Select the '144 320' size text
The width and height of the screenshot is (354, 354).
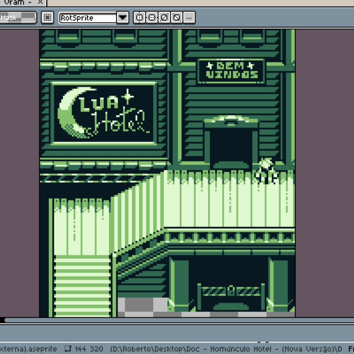pos(89,349)
